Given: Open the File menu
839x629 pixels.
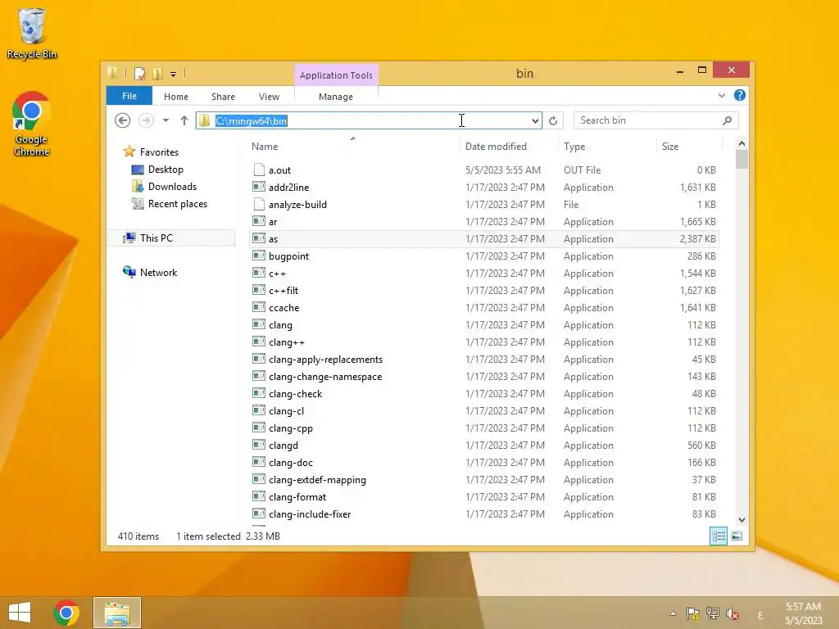Looking at the screenshot, I should (129, 97).
